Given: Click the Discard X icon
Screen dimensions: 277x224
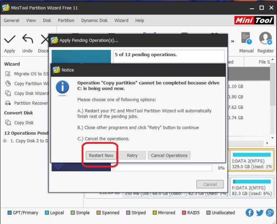Looking at the screenshot, I should pos(44,39).
